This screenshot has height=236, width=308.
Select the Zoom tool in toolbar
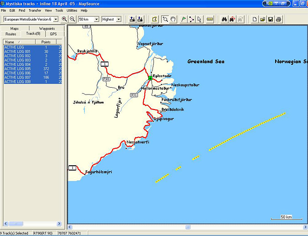(x=165, y=19)
